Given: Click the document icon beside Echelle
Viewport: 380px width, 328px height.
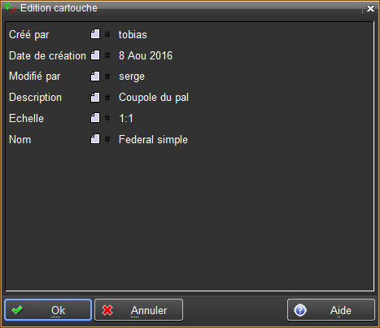Looking at the screenshot, I should pos(95,118).
